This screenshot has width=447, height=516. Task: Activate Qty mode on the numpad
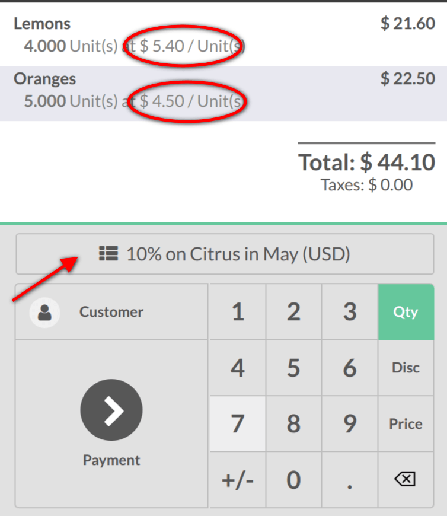point(406,313)
